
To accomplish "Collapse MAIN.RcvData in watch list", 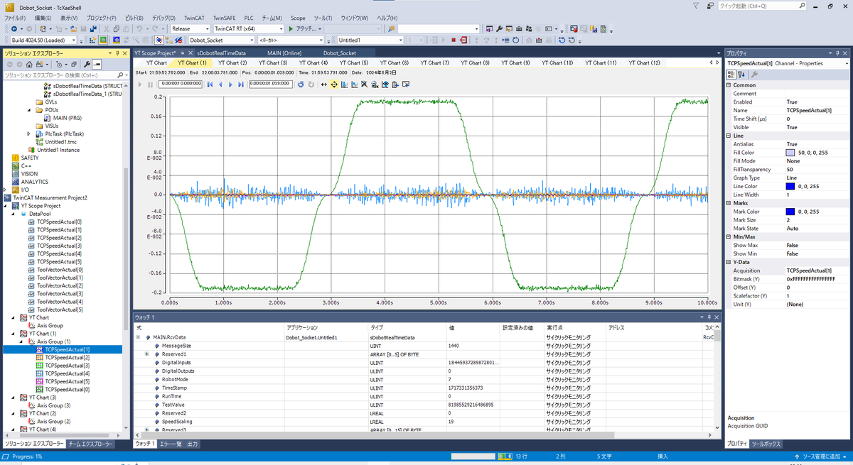I will [138, 337].
